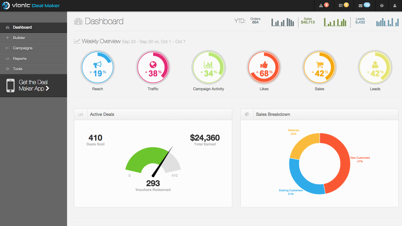Open the messages envelope icon with badge 13
This screenshot has width=402, height=226.
point(364,5)
